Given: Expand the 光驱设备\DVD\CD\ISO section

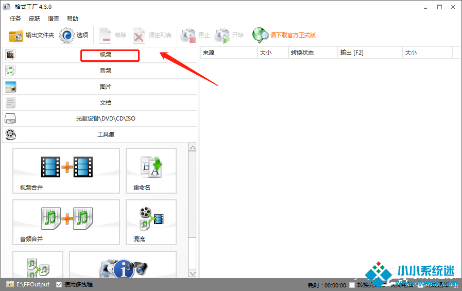Looking at the screenshot, I should [105, 118].
